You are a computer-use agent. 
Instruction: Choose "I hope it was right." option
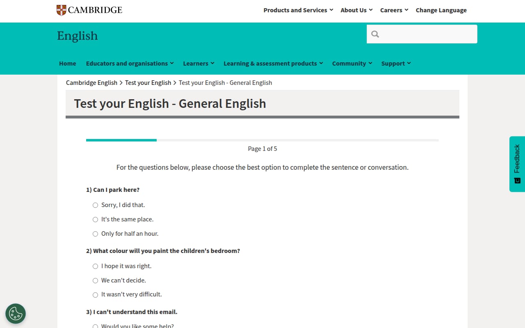pyautogui.click(x=95, y=266)
